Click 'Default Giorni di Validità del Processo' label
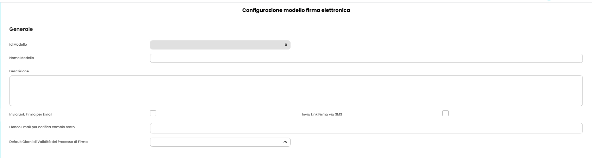Viewport: 592px width, 158px height. (x=48, y=142)
